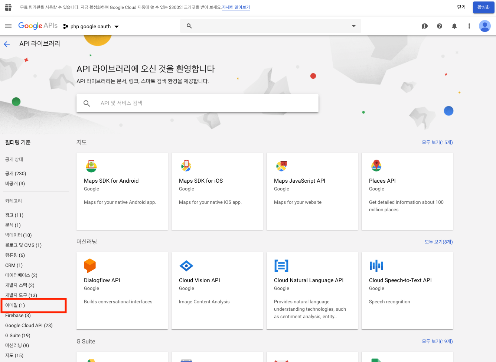Filter by 분석 (1) category
496x362 pixels.
pyautogui.click(x=13, y=225)
